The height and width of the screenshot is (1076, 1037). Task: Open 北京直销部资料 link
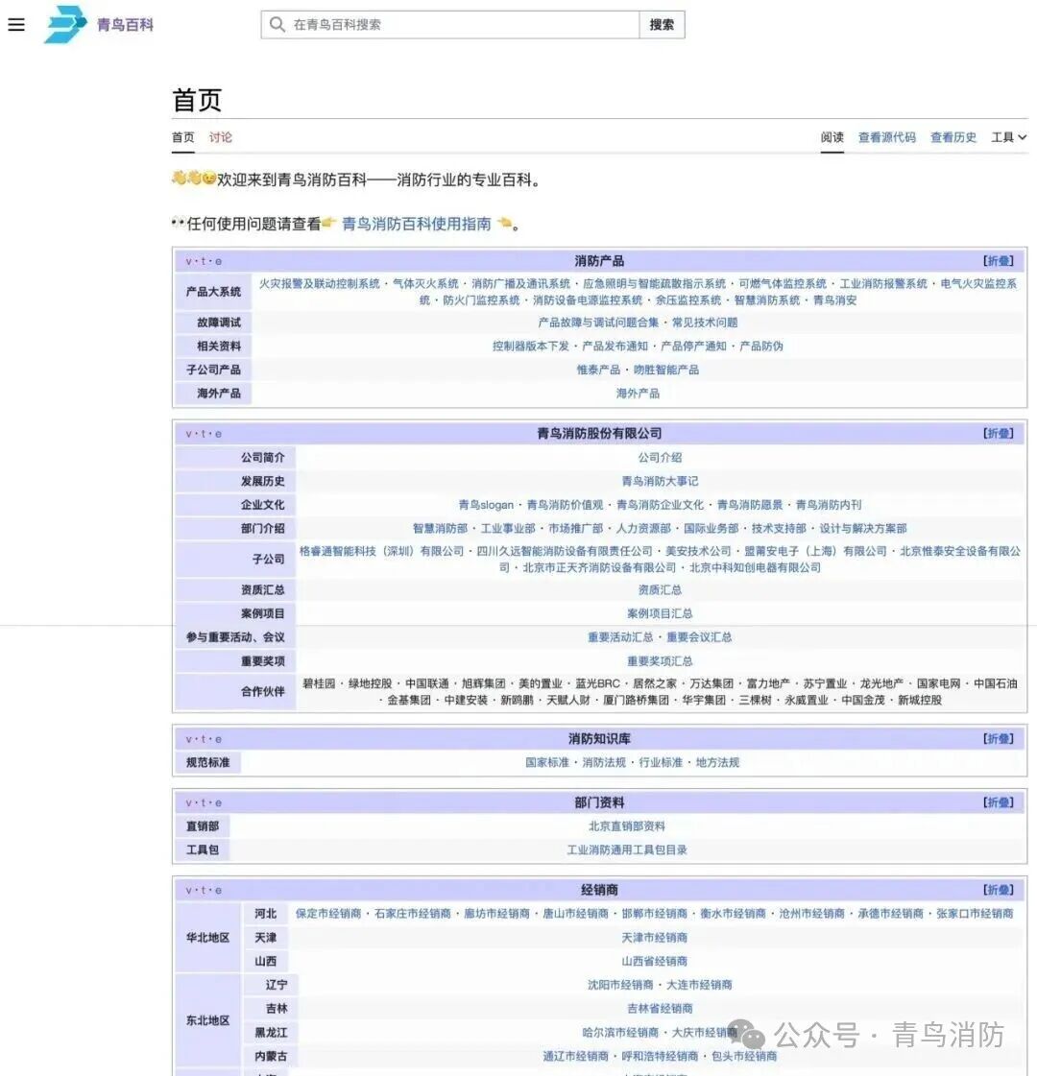pos(627,826)
